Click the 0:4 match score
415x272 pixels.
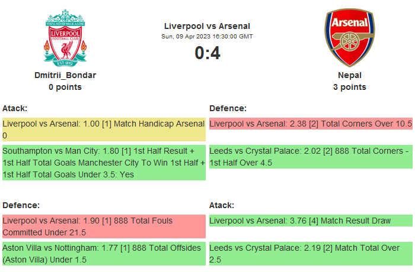tap(207, 53)
